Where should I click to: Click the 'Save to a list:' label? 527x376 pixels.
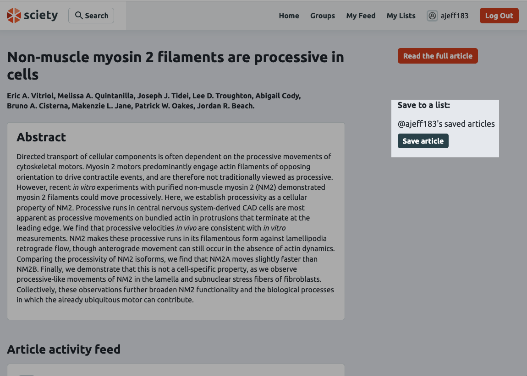424,105
